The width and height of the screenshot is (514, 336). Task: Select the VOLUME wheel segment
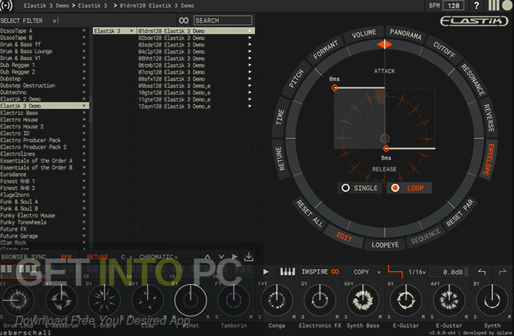coord(364,34)
